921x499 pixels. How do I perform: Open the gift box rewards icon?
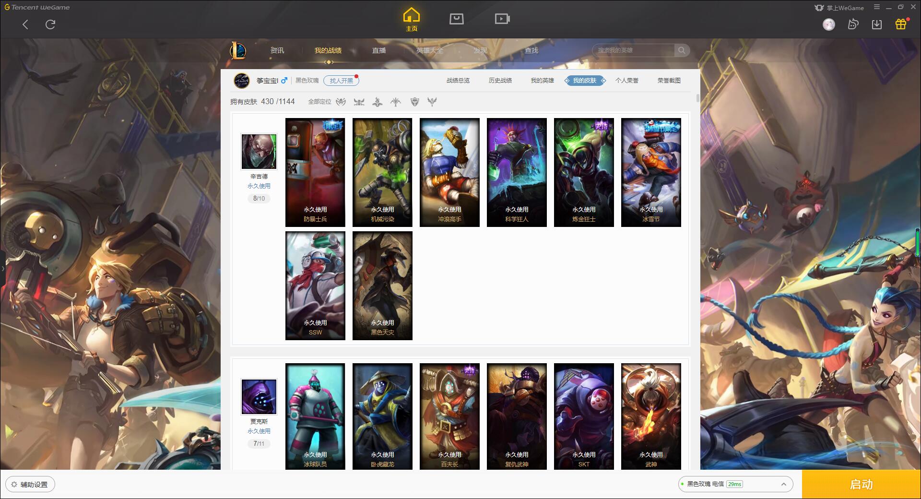(901, 24)
